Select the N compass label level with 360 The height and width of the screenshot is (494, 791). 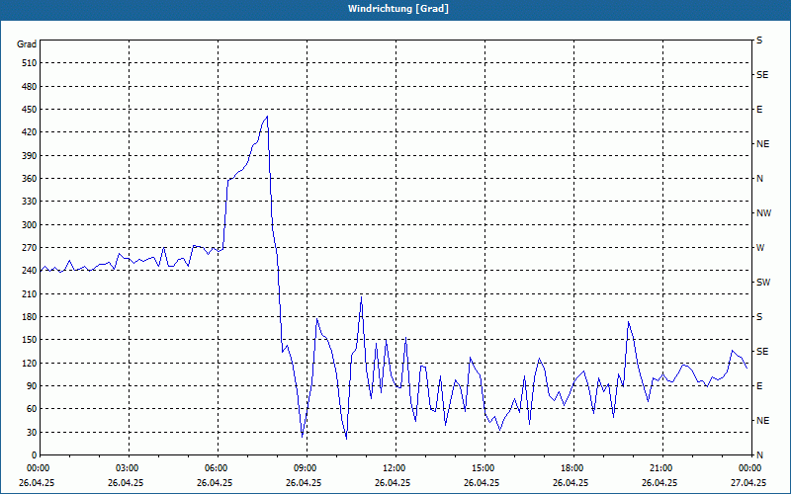pyautogui.click(x=759, y=179)
